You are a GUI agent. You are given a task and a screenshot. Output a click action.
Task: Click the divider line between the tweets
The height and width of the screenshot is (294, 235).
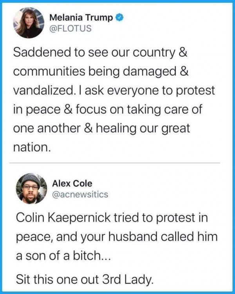point(117,162)
